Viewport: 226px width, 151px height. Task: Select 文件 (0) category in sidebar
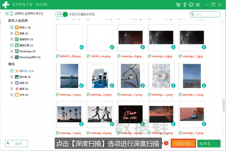[x=23, y=95]
